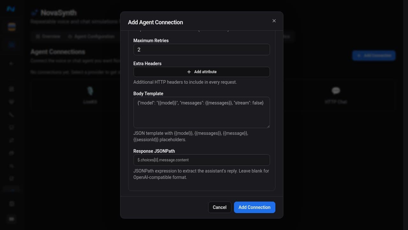Click the "Agent Connections" heading behind the dialog

coord(58,52)
